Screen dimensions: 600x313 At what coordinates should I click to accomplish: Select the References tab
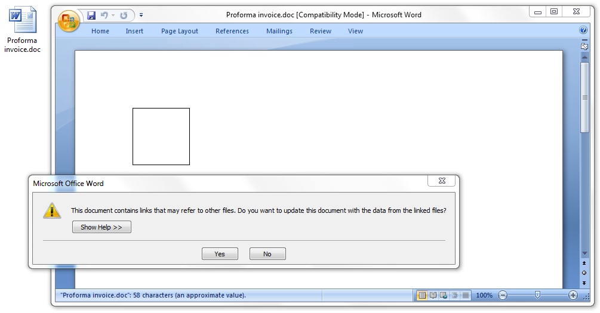[232, 31]
